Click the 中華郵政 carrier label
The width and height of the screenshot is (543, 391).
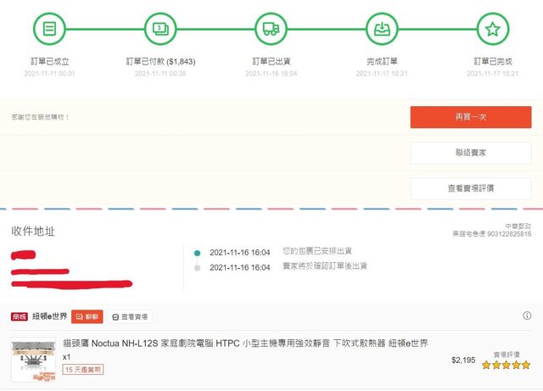(x=518, y=226)
